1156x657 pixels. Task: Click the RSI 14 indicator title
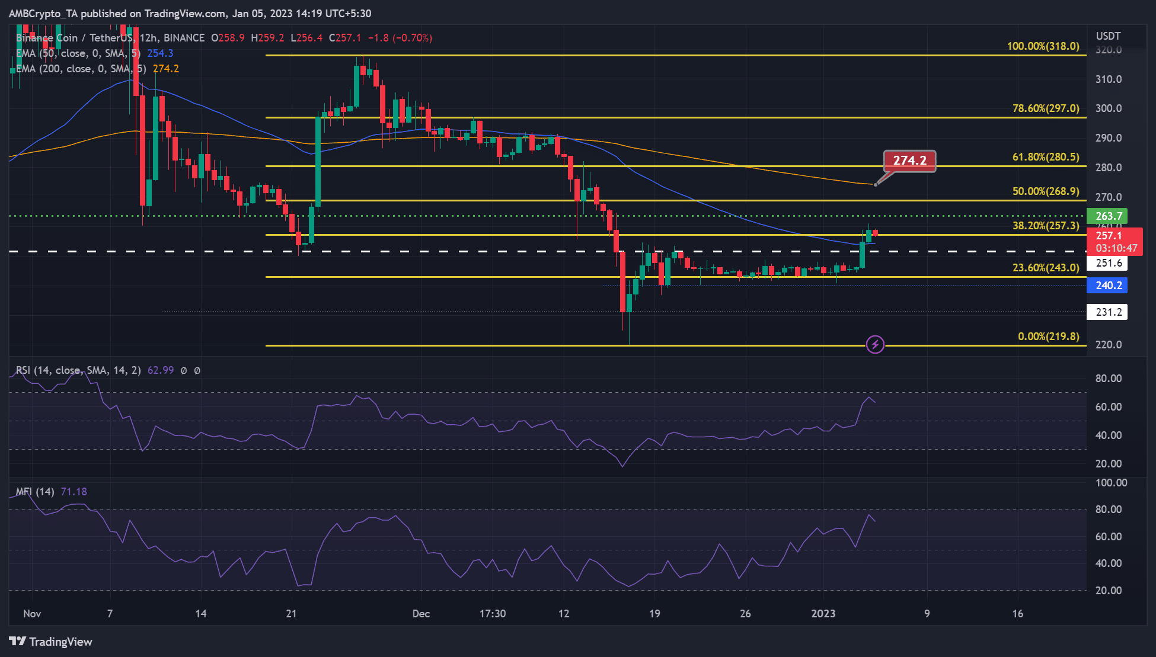tap(78, 370)
